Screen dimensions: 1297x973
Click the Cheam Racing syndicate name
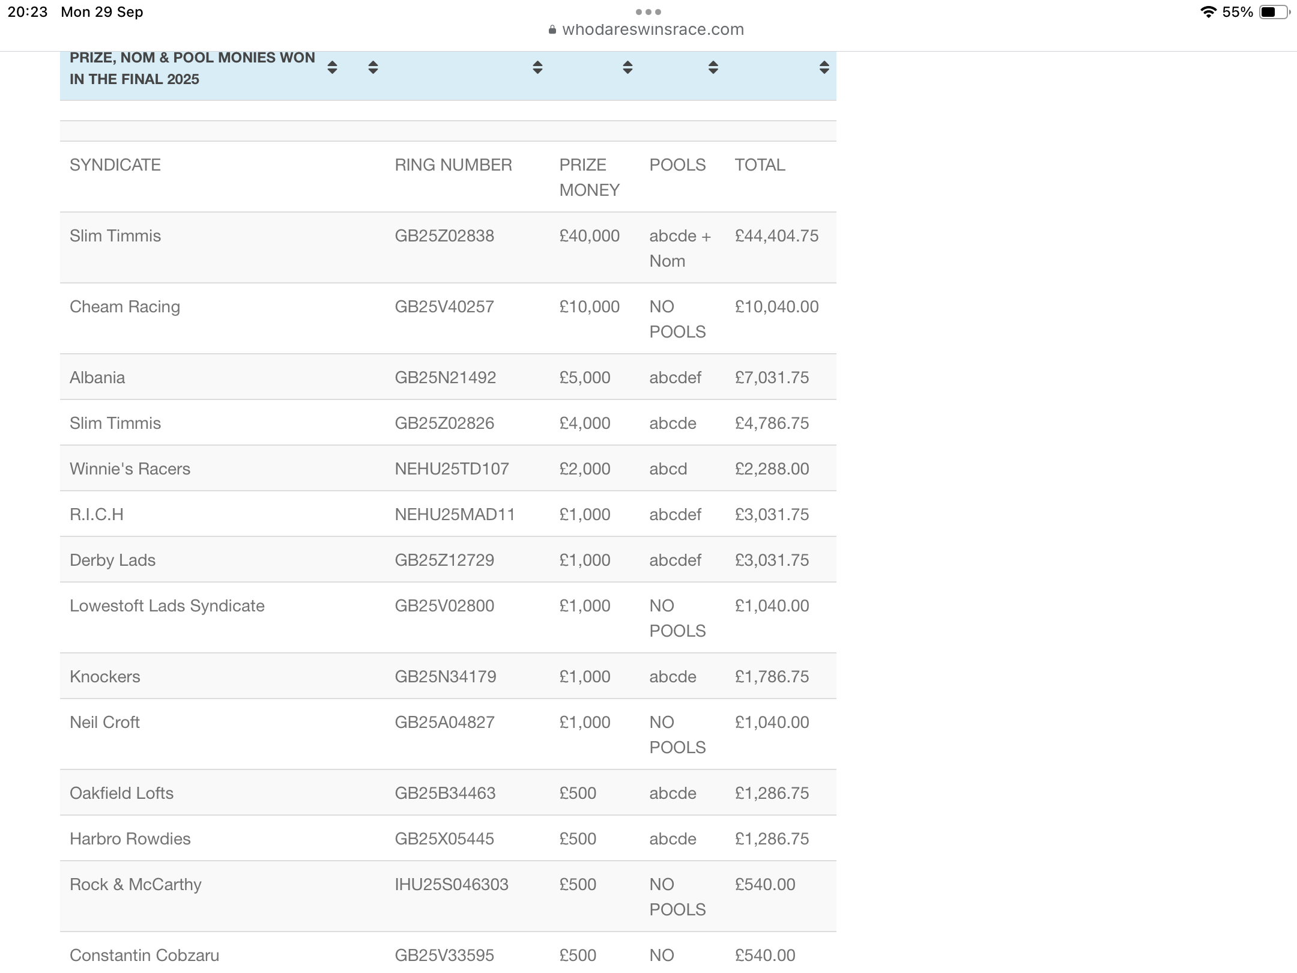tap(125, 307)
